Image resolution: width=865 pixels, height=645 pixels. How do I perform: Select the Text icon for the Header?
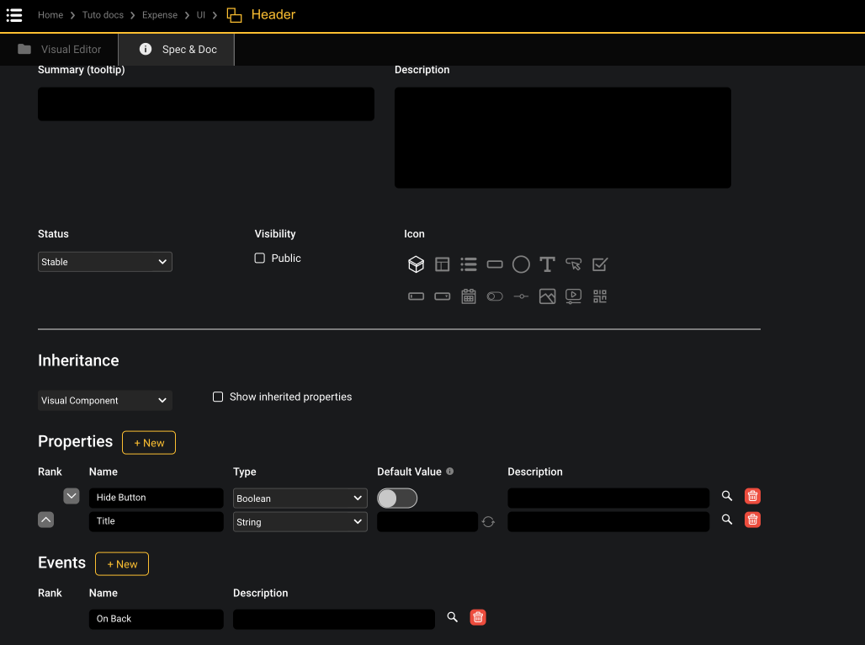coord(547,264)
